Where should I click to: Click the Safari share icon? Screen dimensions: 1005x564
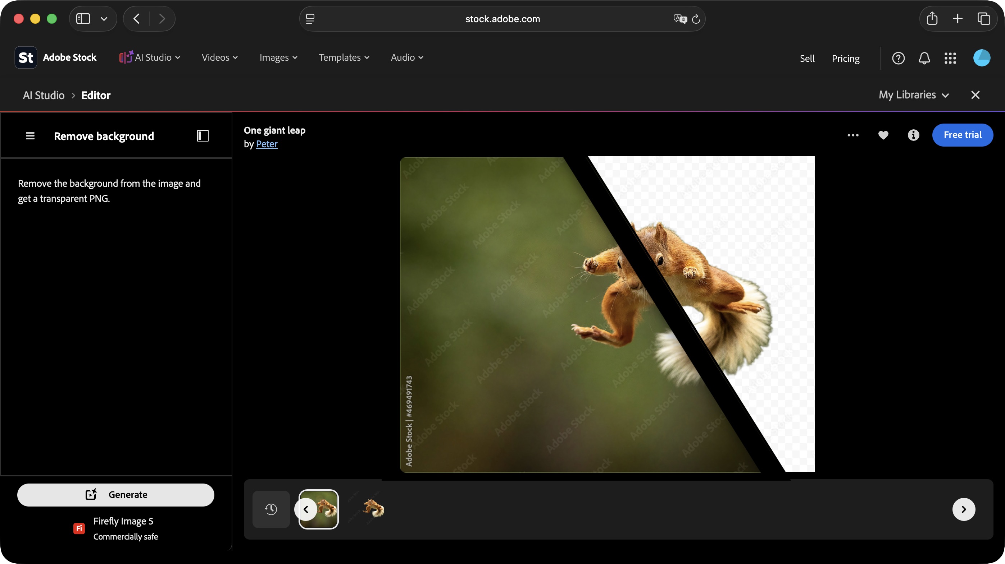(932, 18)
